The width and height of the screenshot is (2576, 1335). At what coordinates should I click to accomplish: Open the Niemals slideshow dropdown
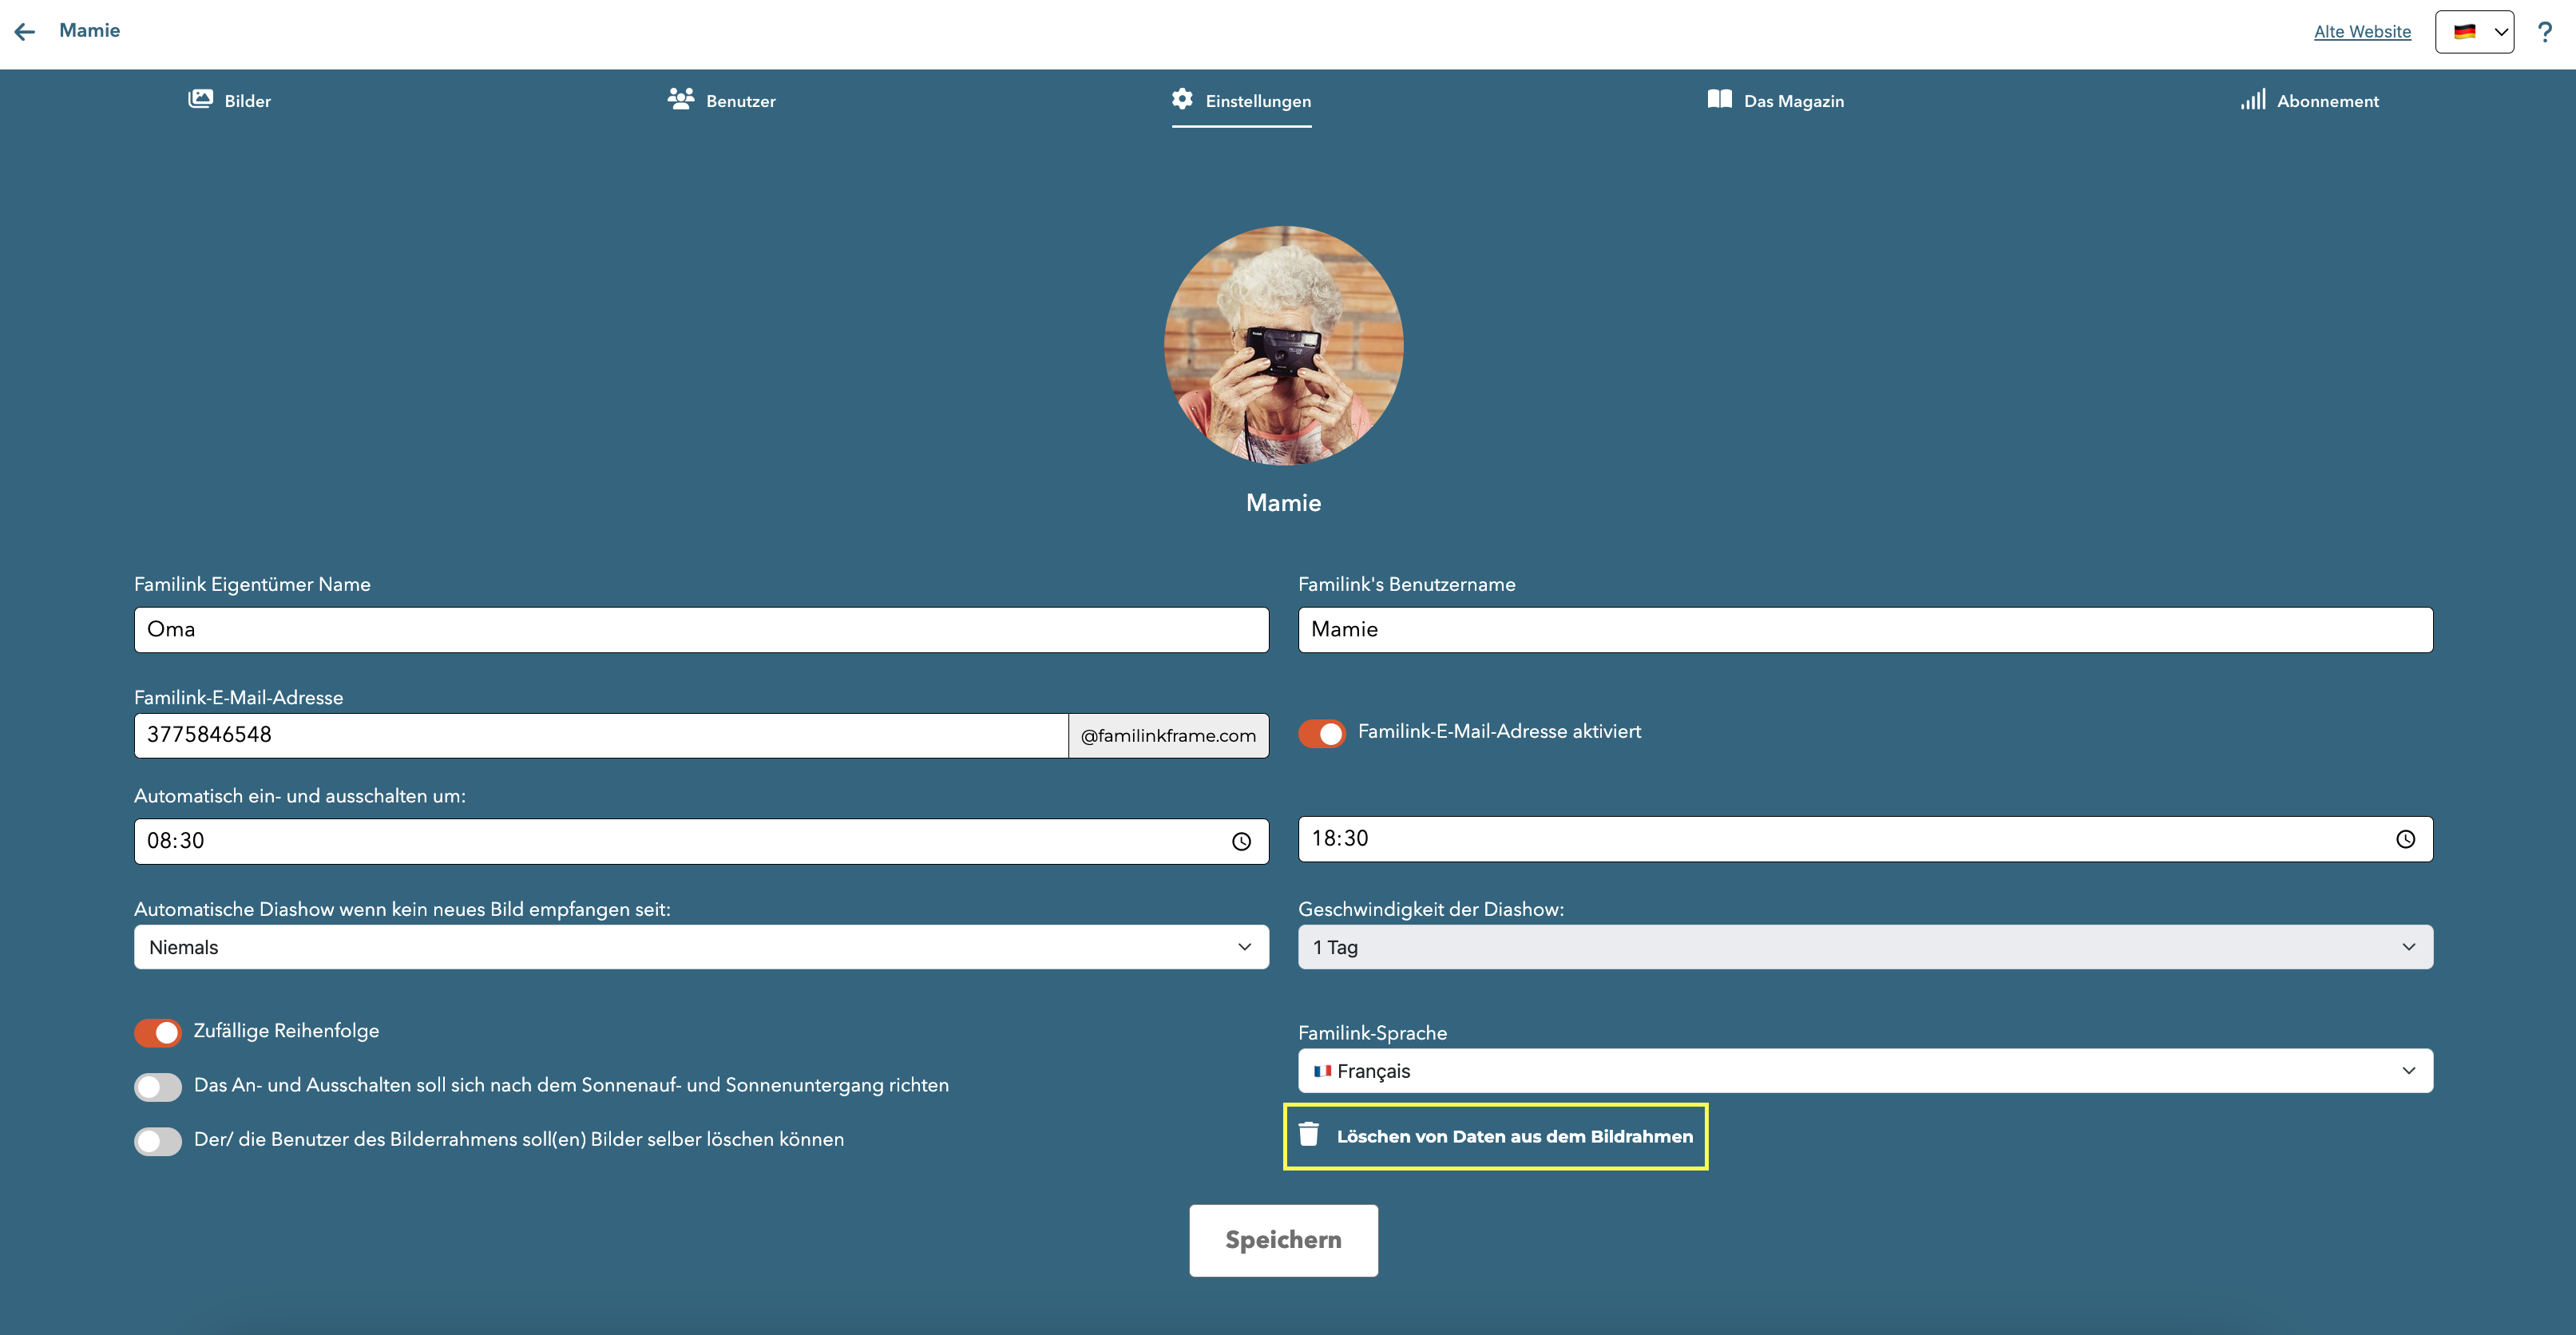tap(700, 947)
